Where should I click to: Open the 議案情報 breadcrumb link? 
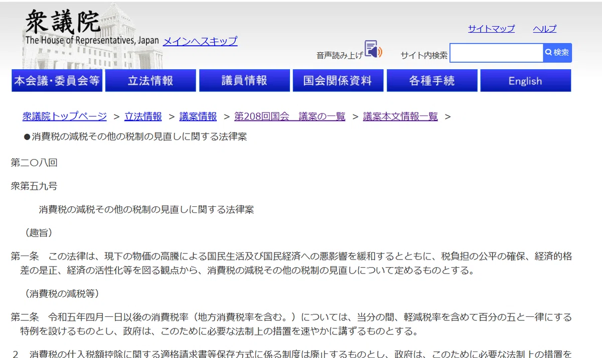(198, 116)
